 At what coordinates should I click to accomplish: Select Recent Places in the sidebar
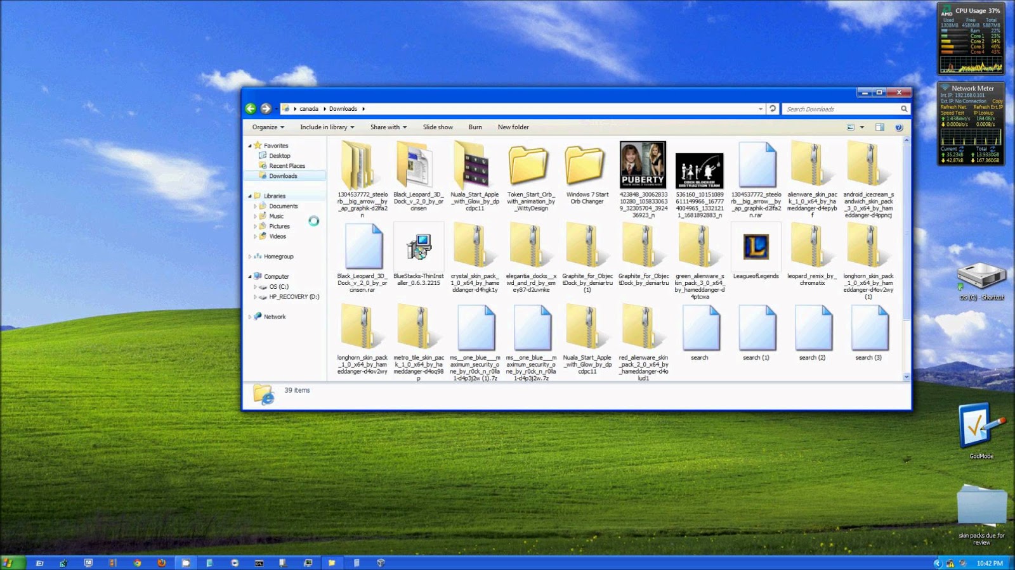(x=287, y=166)
